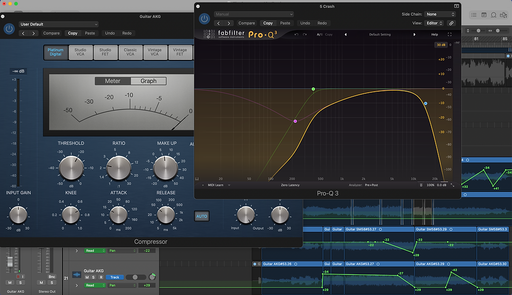Mute the Guitar AKG track in header
The image size is (512, 295).
point(87,277)
